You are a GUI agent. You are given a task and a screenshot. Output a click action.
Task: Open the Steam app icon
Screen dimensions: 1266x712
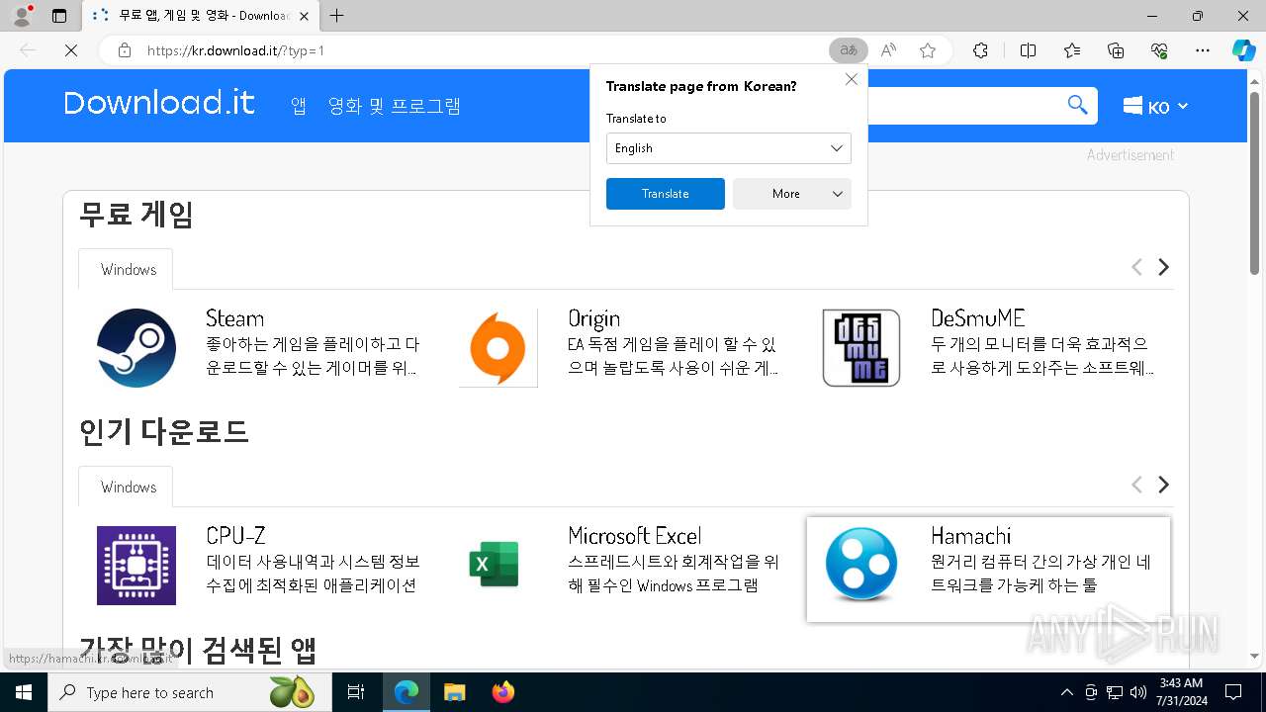tap(136, 348)
